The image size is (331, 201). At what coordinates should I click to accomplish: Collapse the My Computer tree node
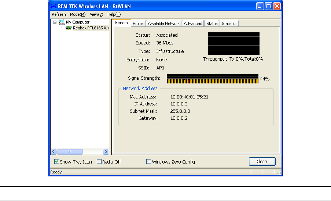click(x=55, y=22)
